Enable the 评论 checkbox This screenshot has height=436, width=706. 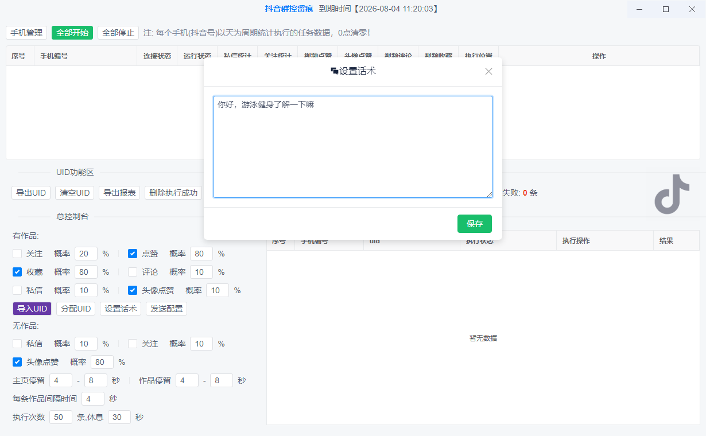[x=133, y=272]
